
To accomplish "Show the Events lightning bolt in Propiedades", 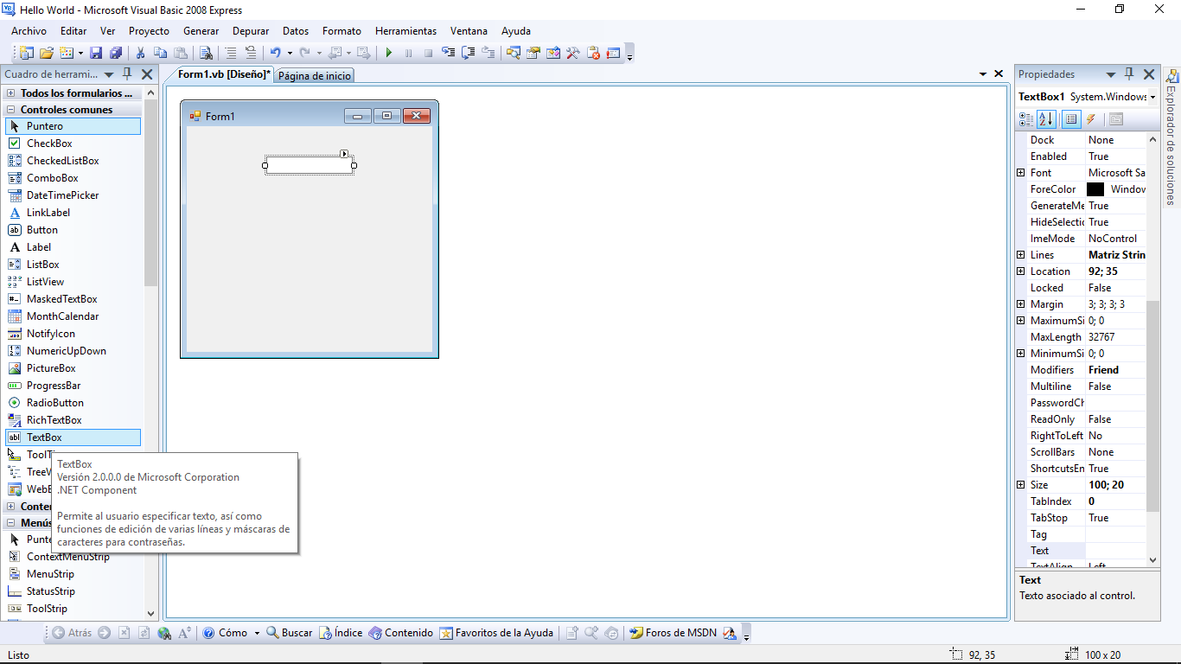I will point(1091,119).
